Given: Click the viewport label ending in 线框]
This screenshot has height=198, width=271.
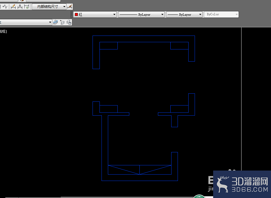Looking at the screenshot, I should click(3, 32).
